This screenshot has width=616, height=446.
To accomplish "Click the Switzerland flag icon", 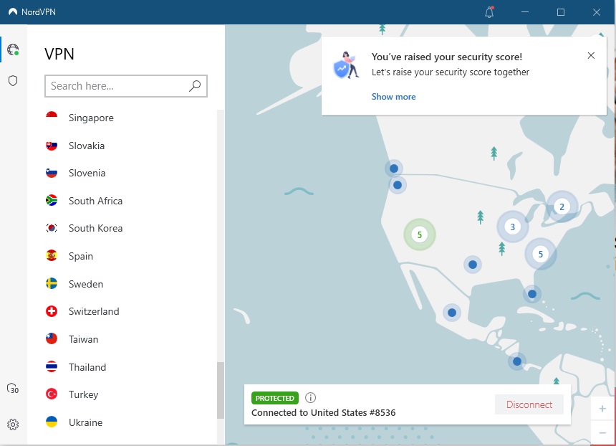I will point(52,311).
